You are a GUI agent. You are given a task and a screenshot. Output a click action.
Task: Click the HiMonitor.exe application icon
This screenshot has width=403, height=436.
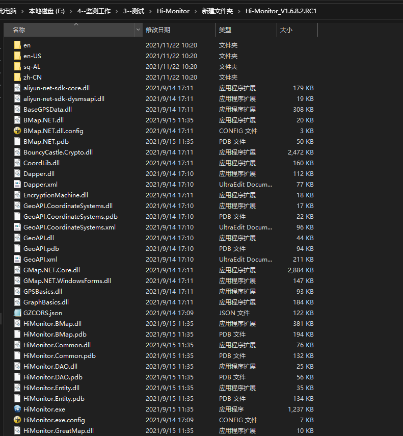pos(17,409)
